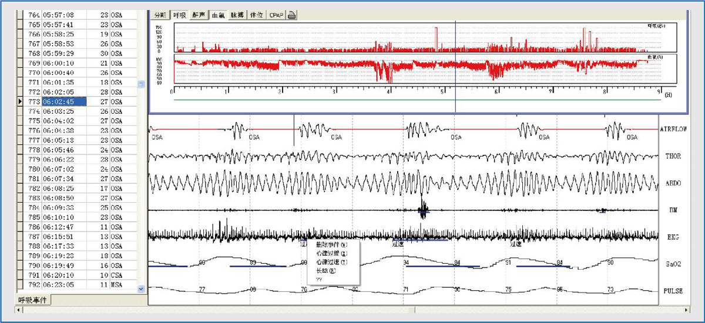Select event row 764 at 05:57:08
Screen dimensions: 705x323
76,15
